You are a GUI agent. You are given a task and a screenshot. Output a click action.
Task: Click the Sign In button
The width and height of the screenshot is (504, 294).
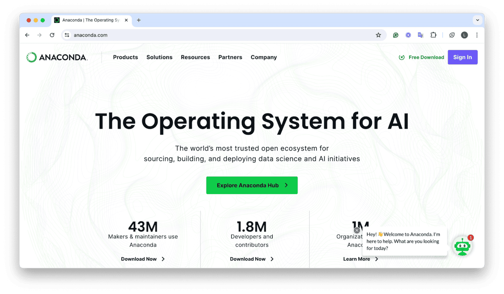coord(463,57)
